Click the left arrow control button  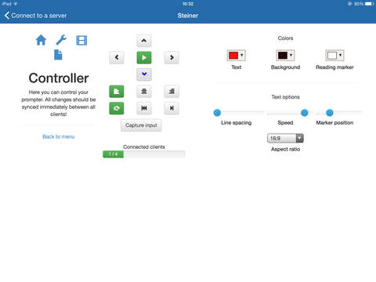pyautogui.click(x=117, y=57)
